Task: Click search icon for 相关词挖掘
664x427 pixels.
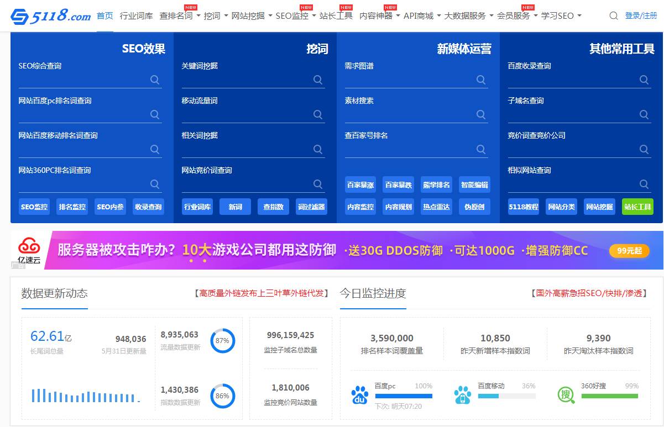Action: coord(318,149)
